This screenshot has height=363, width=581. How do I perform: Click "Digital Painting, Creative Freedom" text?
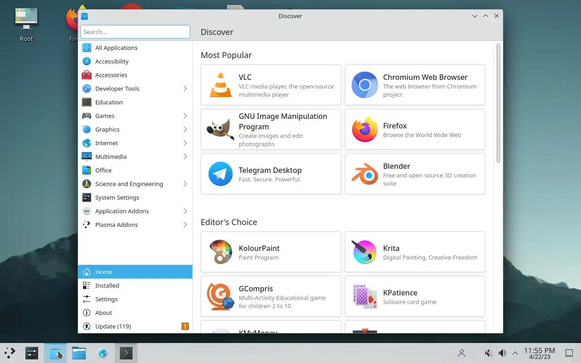coord(430,257)
